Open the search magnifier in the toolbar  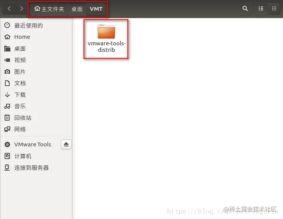point(245,8)
